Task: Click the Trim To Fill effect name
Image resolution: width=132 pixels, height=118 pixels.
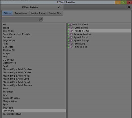Action: point(80,47)
